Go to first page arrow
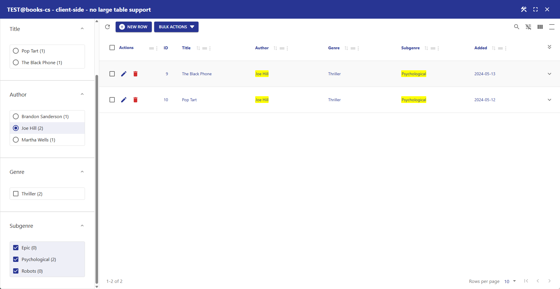 coord(526,281)
